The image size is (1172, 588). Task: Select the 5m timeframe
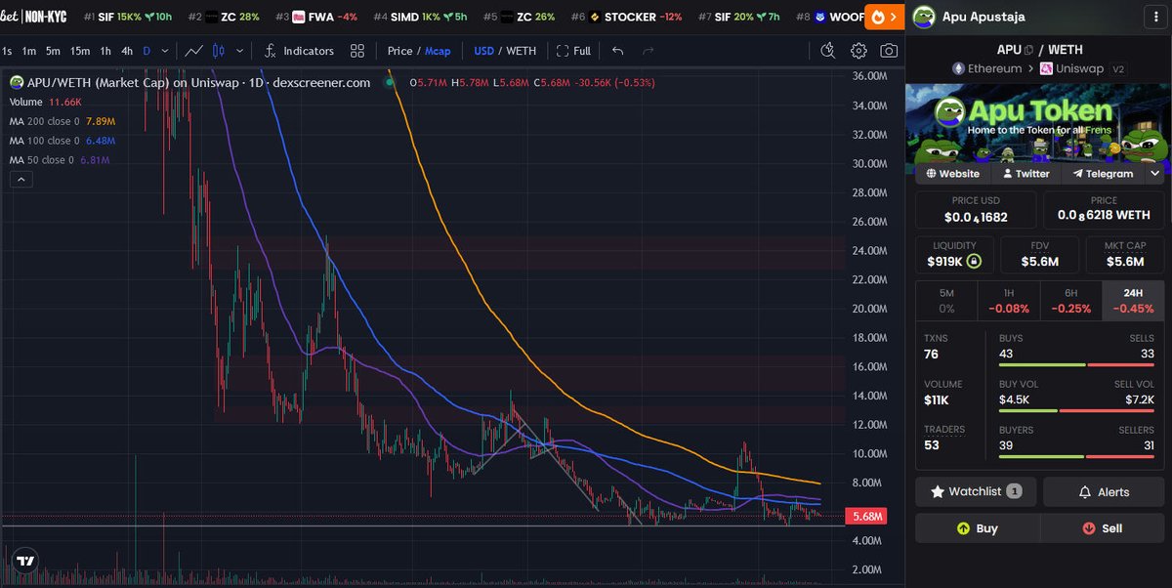point(53,51)
